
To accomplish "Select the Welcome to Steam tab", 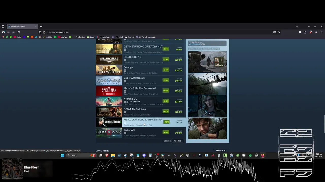I will [22, 26].
